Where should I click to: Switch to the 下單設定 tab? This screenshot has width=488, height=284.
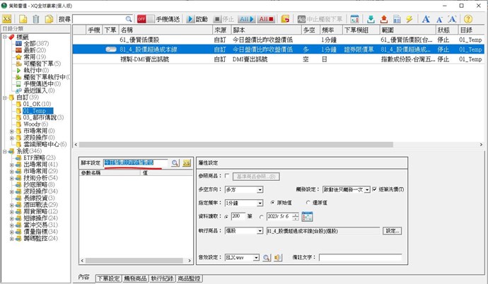108,278
